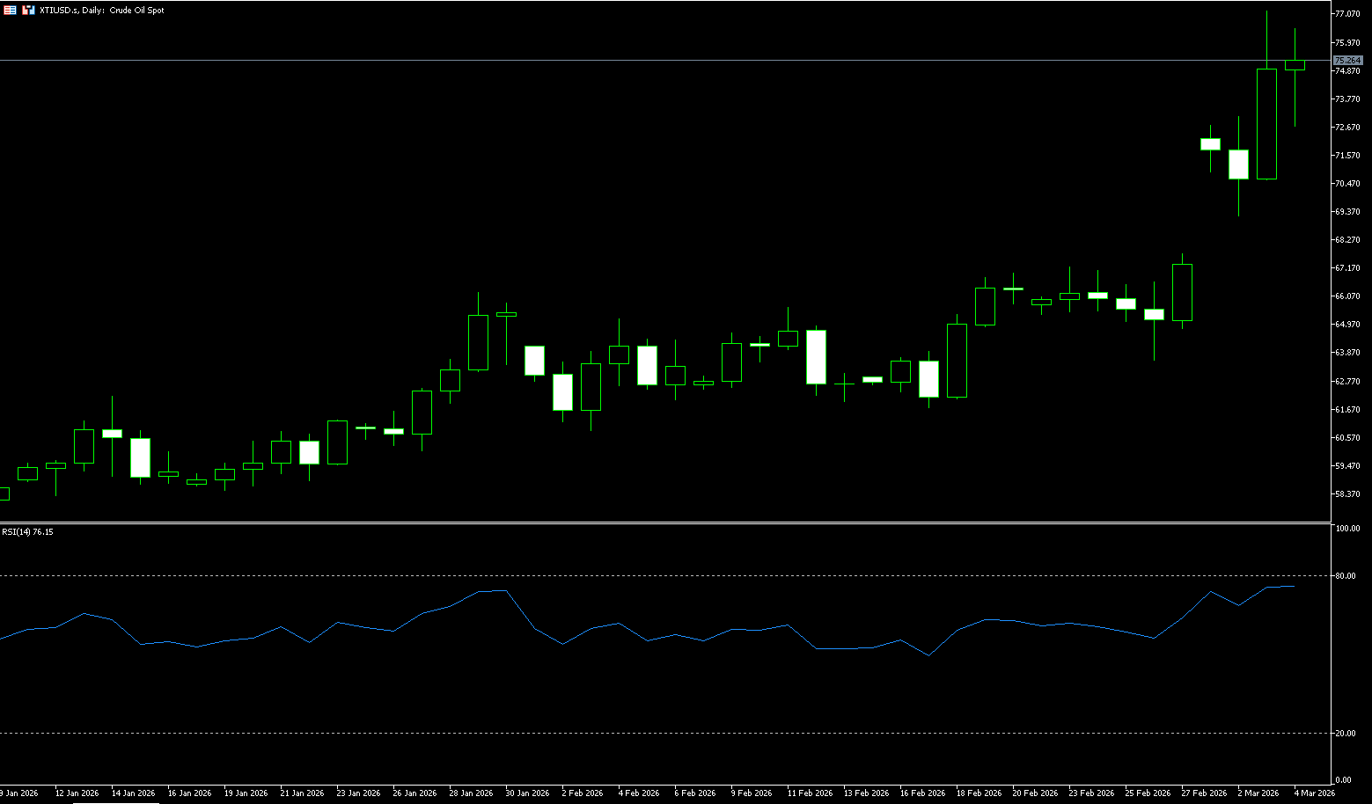The image size is (1372, 804).
Task: Click the 100.00 label on RSI scale
Action: point(1347,529)
